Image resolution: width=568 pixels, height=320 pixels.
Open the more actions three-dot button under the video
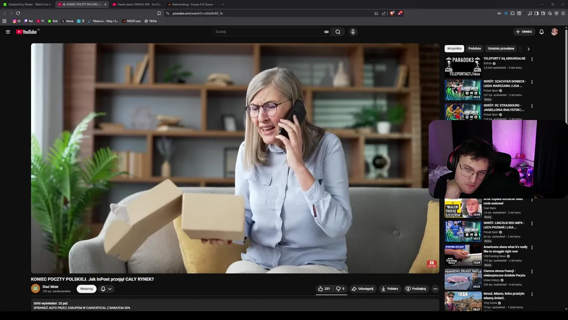point(435,289)
